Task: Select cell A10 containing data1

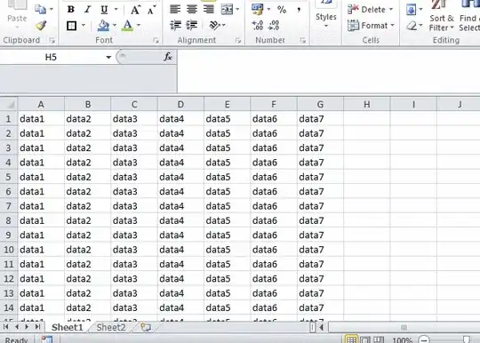Action: [x=41, y=250]
